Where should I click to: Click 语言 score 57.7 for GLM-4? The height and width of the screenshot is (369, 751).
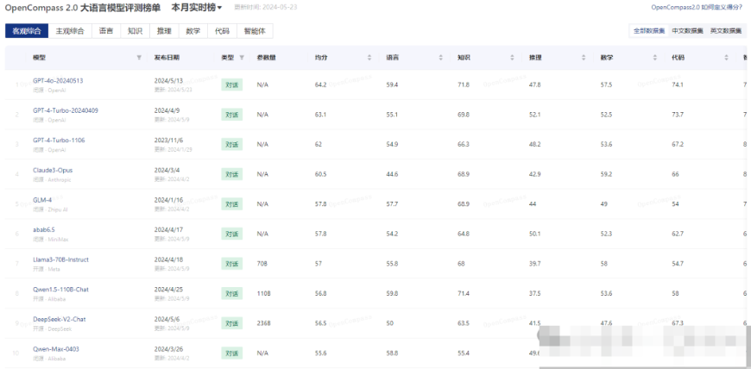392,203
